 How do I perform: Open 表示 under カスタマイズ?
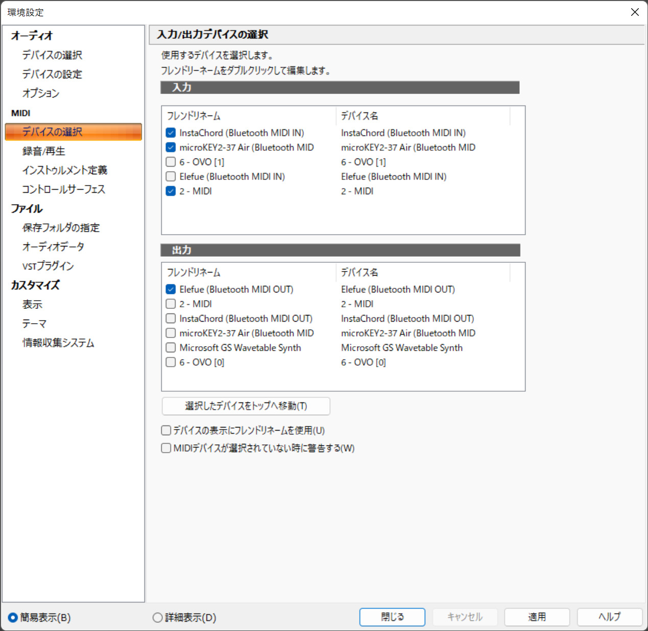click(32, 304)
